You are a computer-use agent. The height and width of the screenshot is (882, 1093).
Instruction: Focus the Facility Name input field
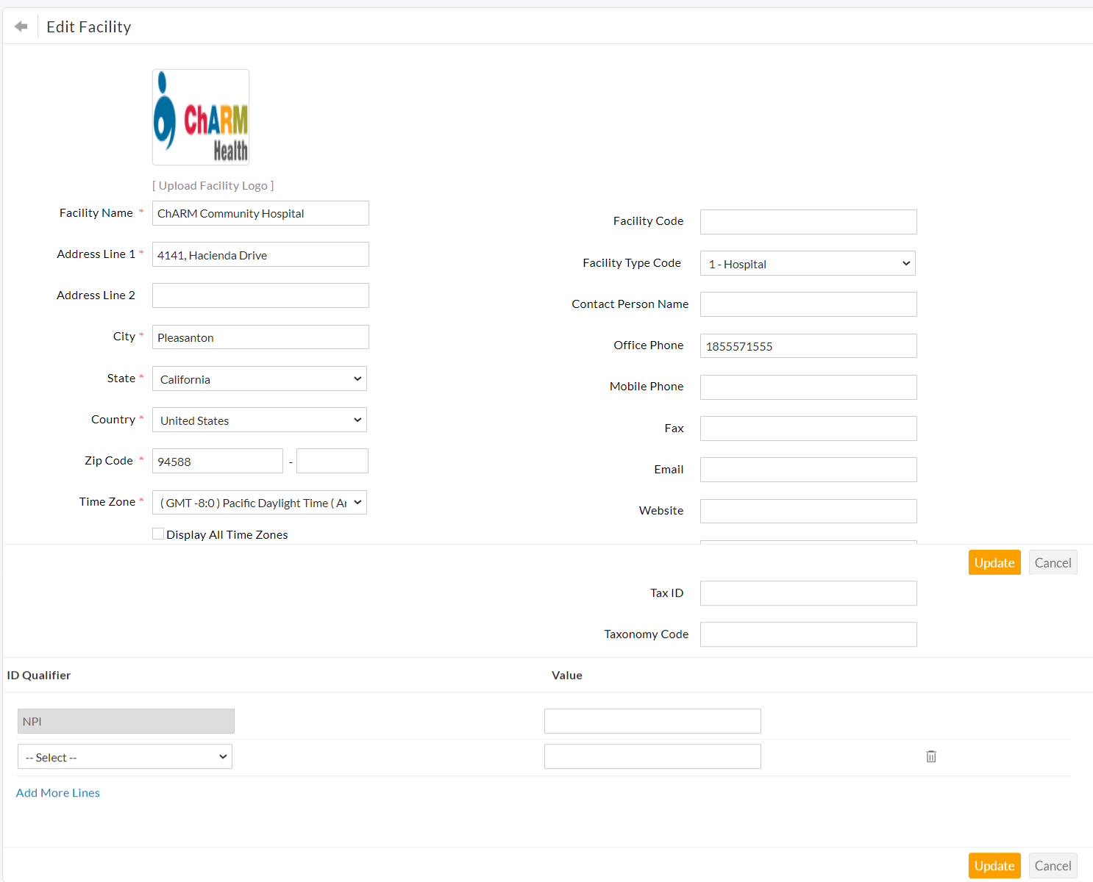click(260, 214)
